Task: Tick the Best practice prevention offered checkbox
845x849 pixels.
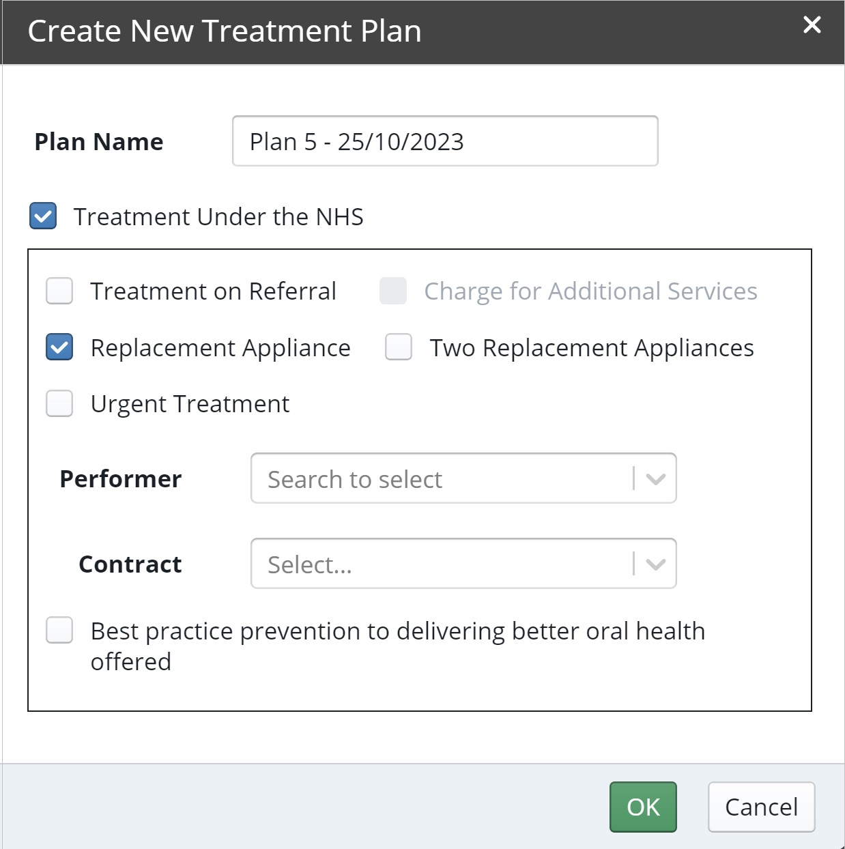Action: 59,631
